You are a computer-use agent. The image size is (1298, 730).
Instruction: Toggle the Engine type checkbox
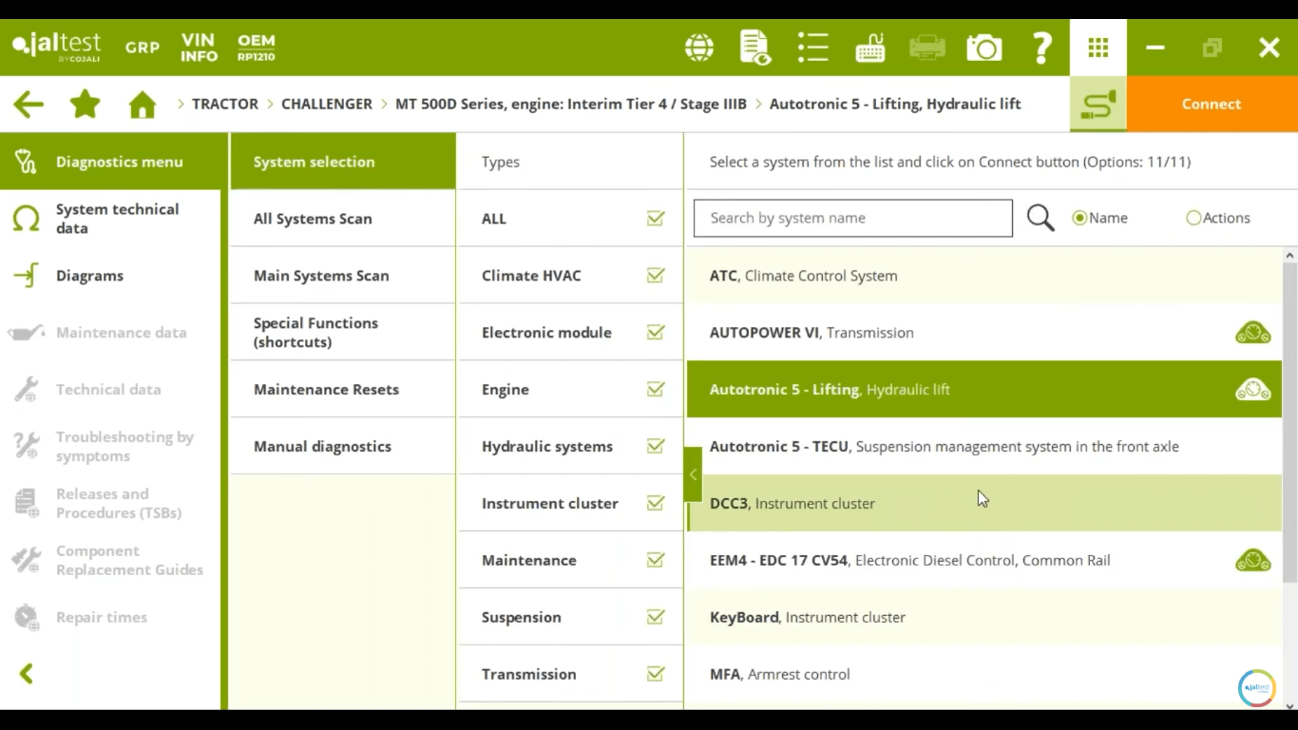coord(656,390)
